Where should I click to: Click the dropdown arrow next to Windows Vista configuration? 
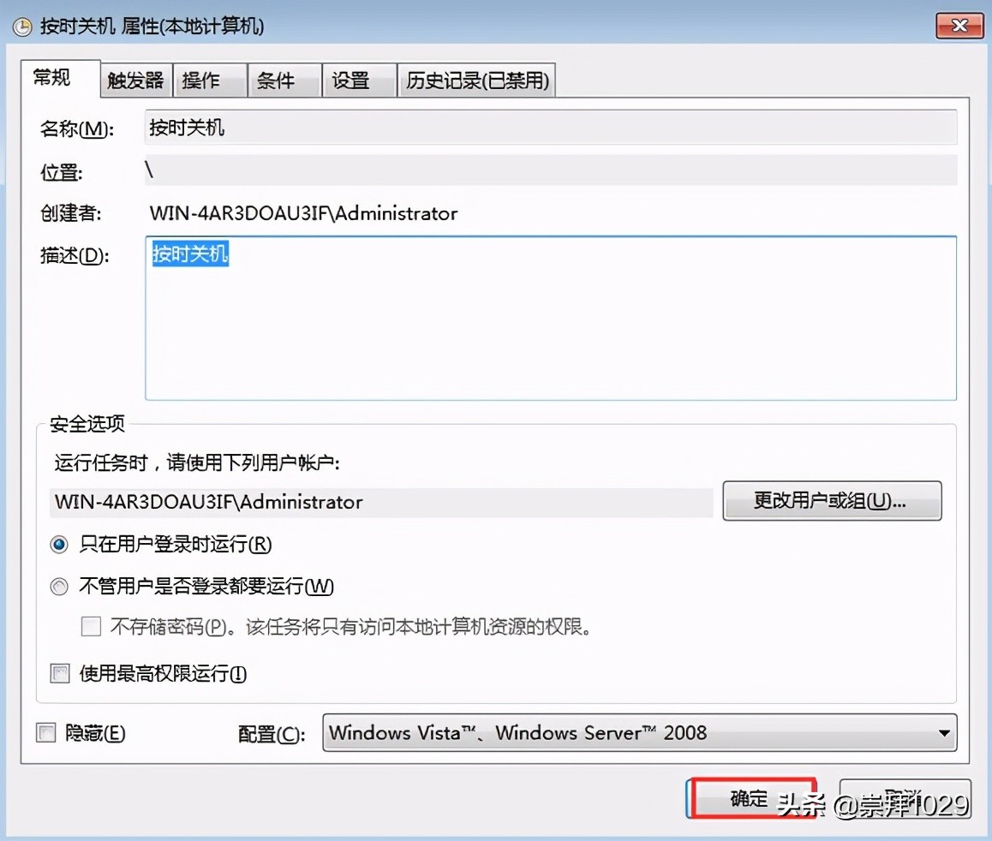point(945,733)
